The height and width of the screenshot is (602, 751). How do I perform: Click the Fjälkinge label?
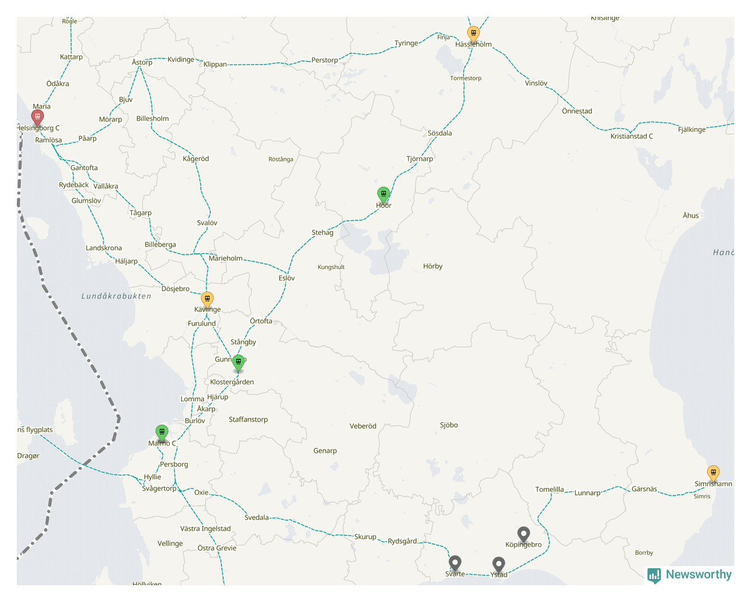coord(692,129)
